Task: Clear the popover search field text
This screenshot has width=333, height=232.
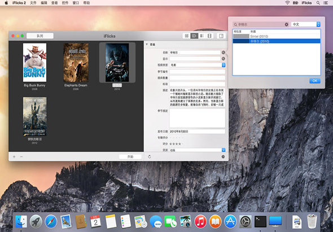Action: pyautogui.click(x=286, y=24)
